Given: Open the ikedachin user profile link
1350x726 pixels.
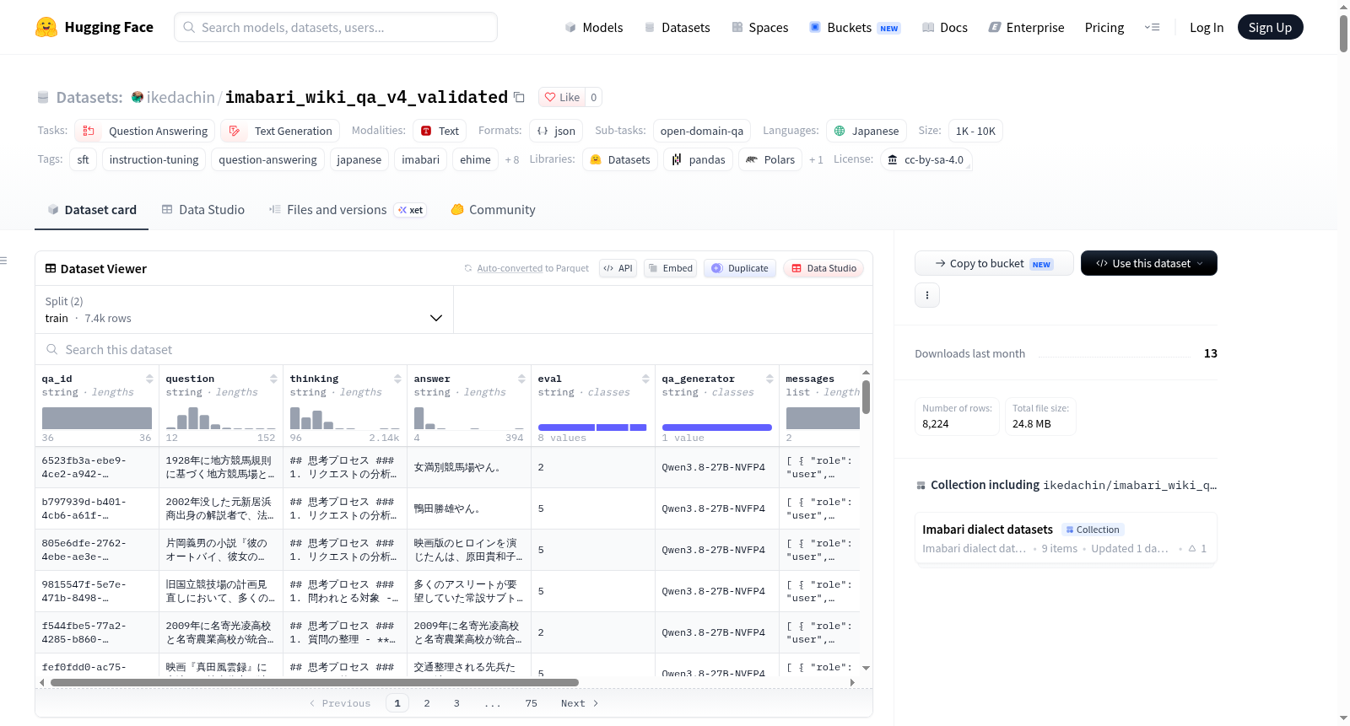Looking at the screenshot, I should [181, 97].
